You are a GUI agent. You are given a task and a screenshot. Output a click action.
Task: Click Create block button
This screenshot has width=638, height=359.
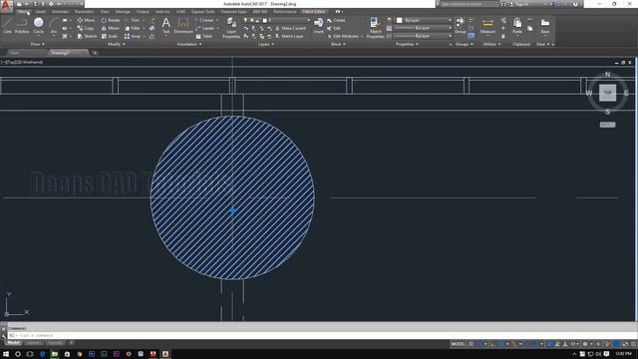(x=336, y=20)
